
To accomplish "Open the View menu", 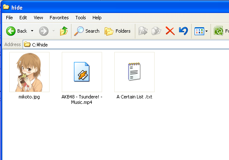I will (x=38, y=18).
